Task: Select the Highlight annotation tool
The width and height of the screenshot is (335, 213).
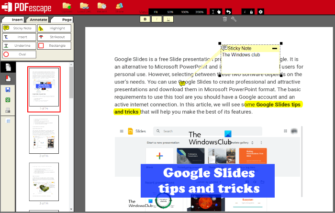Action: 54,28
